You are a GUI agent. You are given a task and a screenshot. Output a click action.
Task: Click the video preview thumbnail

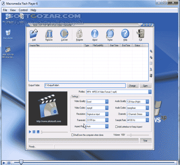(48, 109)
